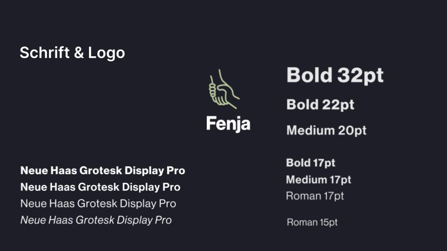The image size is (447, 251).
Task: Click the "Bold 17pt" sample text
Action: (x=311, y=163)
